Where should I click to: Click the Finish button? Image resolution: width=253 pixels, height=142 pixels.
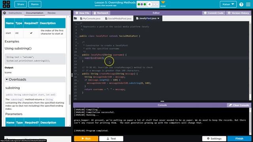pyautogui.click(x=239, y=138)
